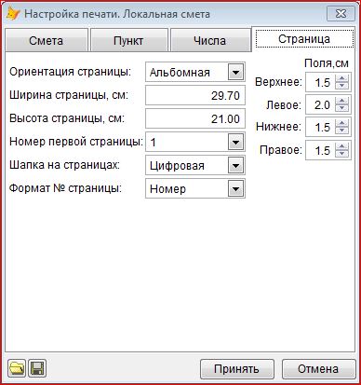Close the Настройка печати dialog
The image size is (361, 385).
341,14
